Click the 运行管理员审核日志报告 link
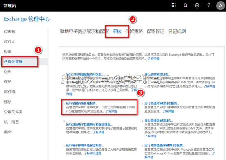The image size is (226, 160). pos(162,104)
